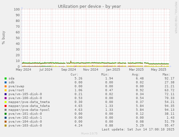Click the 'Last update' timestamp line

tap(138, 129)
